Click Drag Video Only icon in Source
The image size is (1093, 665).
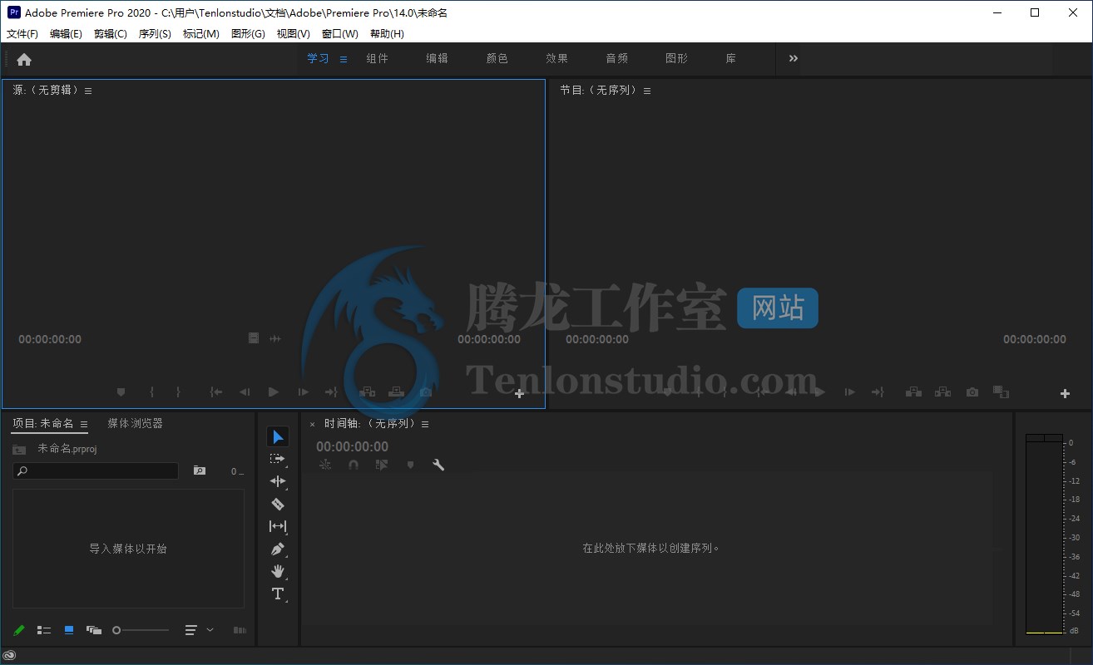coord(254,338)
